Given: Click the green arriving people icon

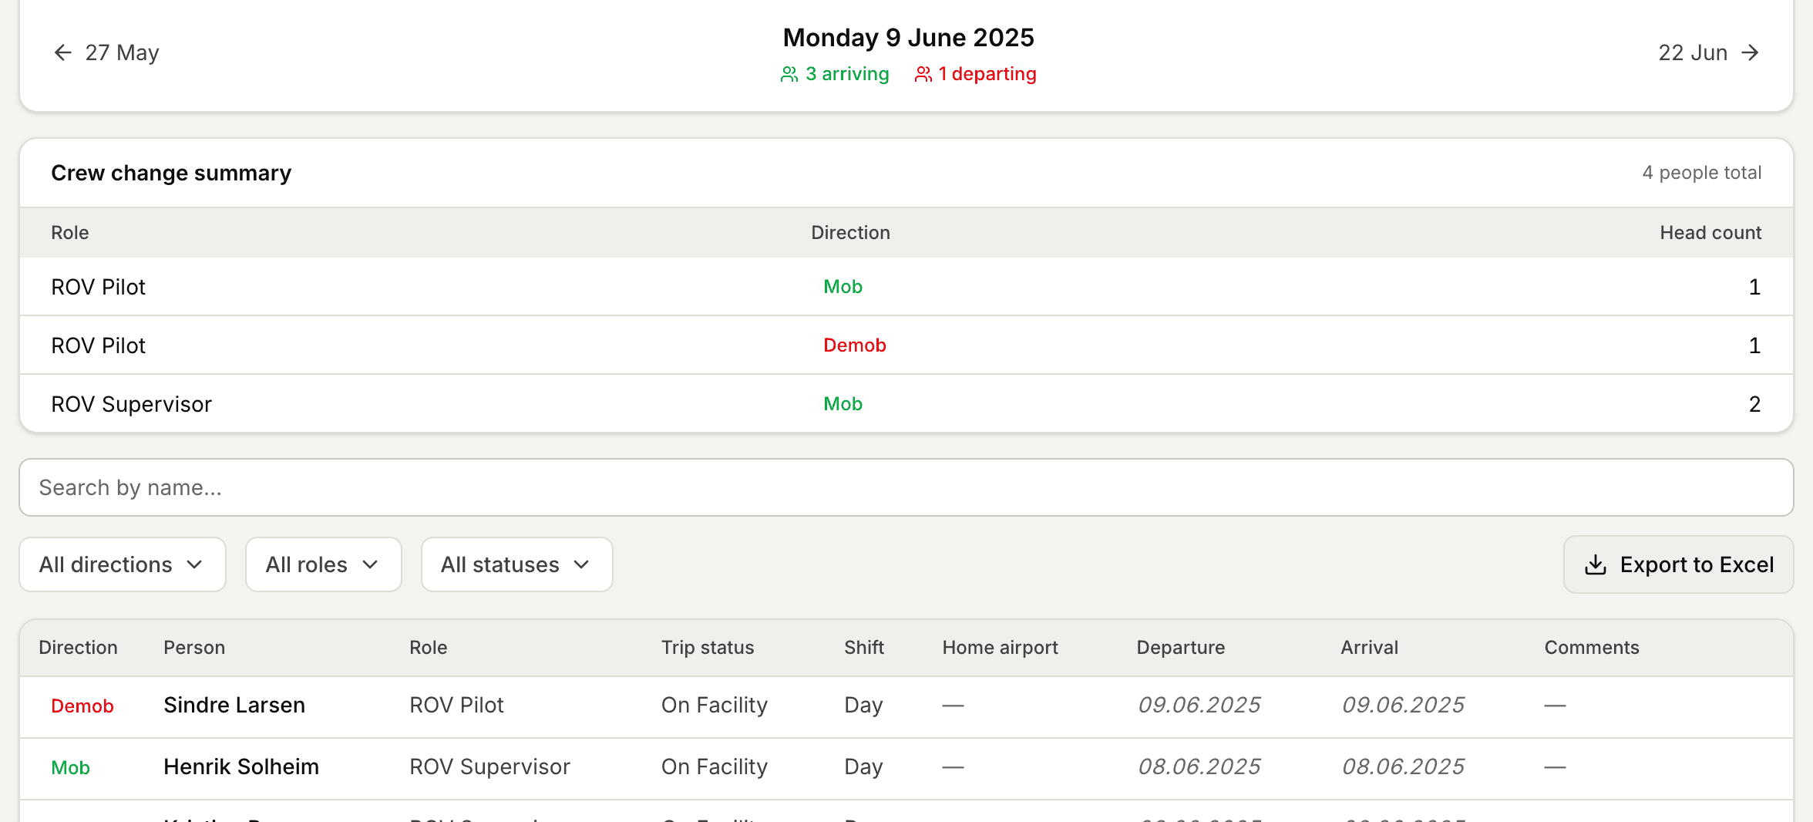Looking at the screenshot, I should pyautogui.click(x=789, y=74).
